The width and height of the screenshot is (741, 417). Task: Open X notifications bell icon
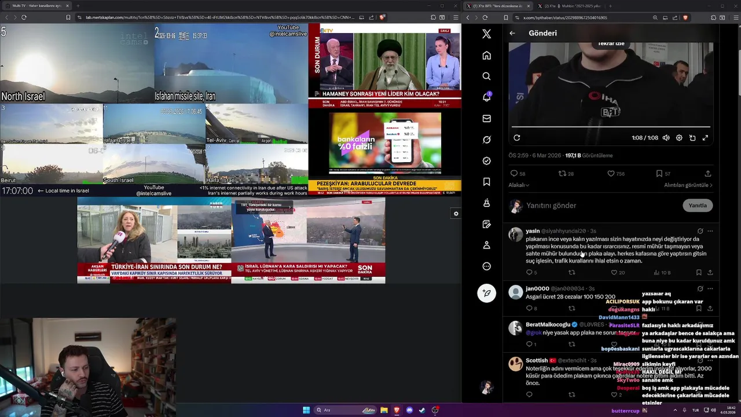point(486,97)
